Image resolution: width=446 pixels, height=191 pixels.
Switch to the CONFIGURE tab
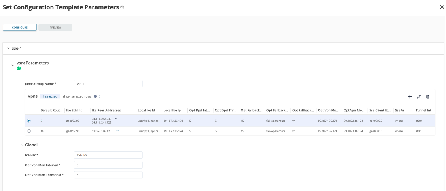pos(20,28)
